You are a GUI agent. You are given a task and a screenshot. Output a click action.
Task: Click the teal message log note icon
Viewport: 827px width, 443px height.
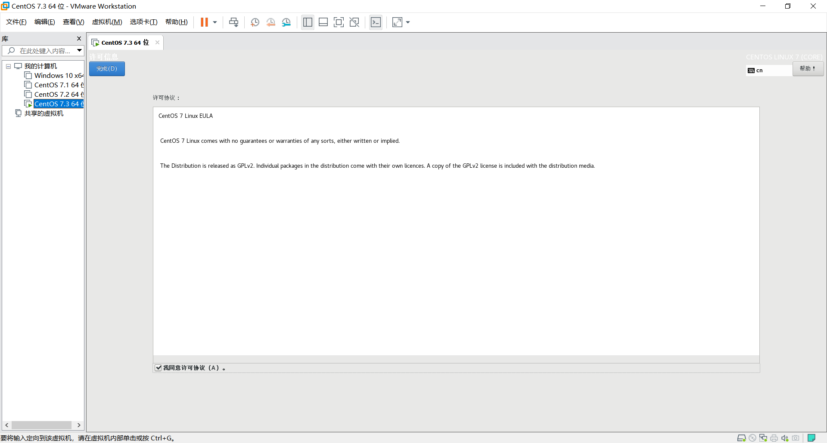coord(811,438)
